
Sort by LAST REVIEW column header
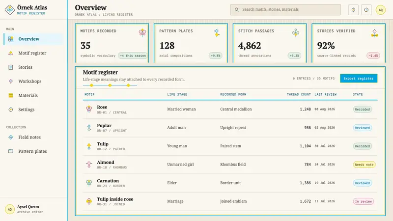point(326,94)
